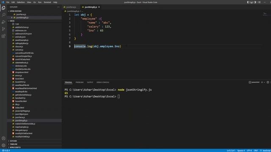
Task: Open dictionary.vbs in the file tree
Action: (21, 66)
